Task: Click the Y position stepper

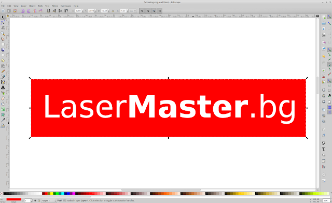Action: point(95,11)
